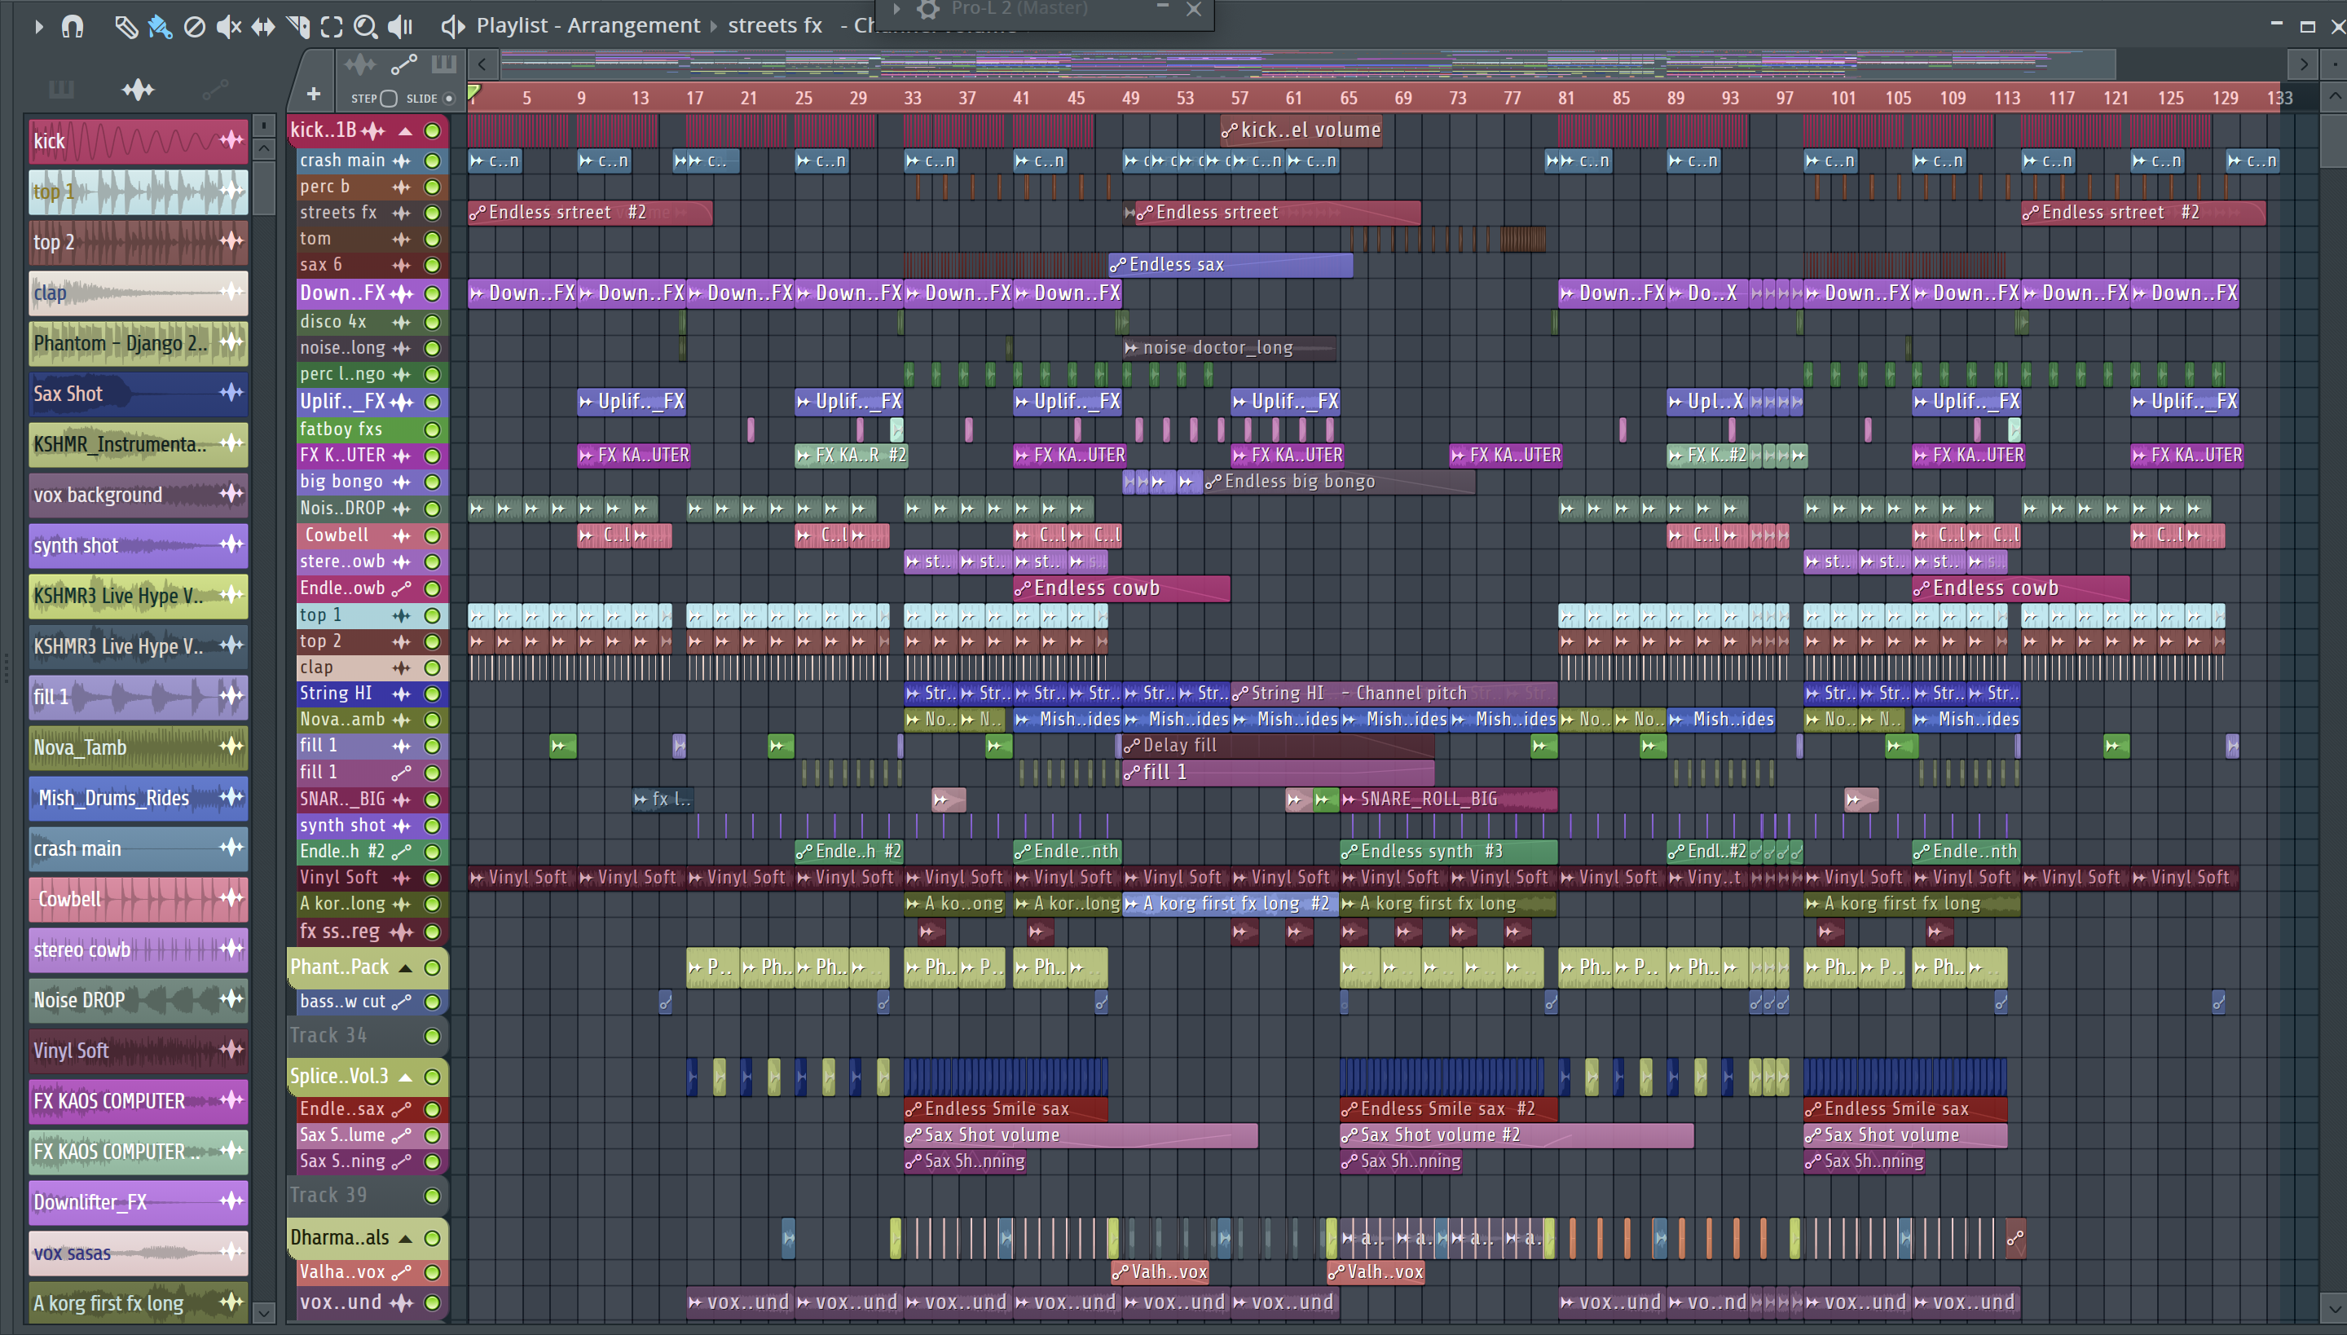This screenshot has width=2347, height=1335.
Task: Click the speaker icon before Playlist title
Action: coord(453,26)
